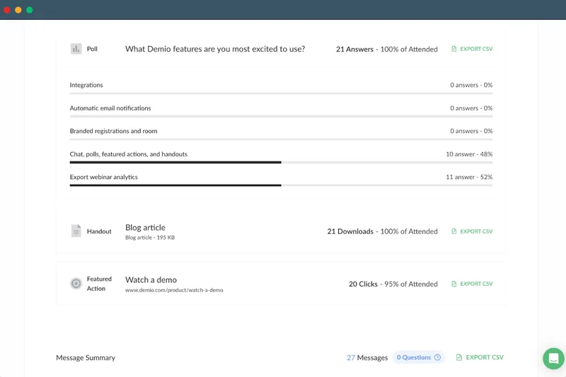Click the Message Summary export file icon
Screen dimensions: 566x377
(459, 358)
